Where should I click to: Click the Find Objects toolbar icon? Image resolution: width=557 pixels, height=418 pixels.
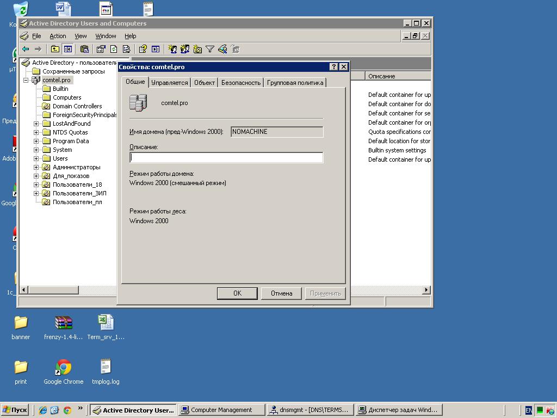point(222,49)
